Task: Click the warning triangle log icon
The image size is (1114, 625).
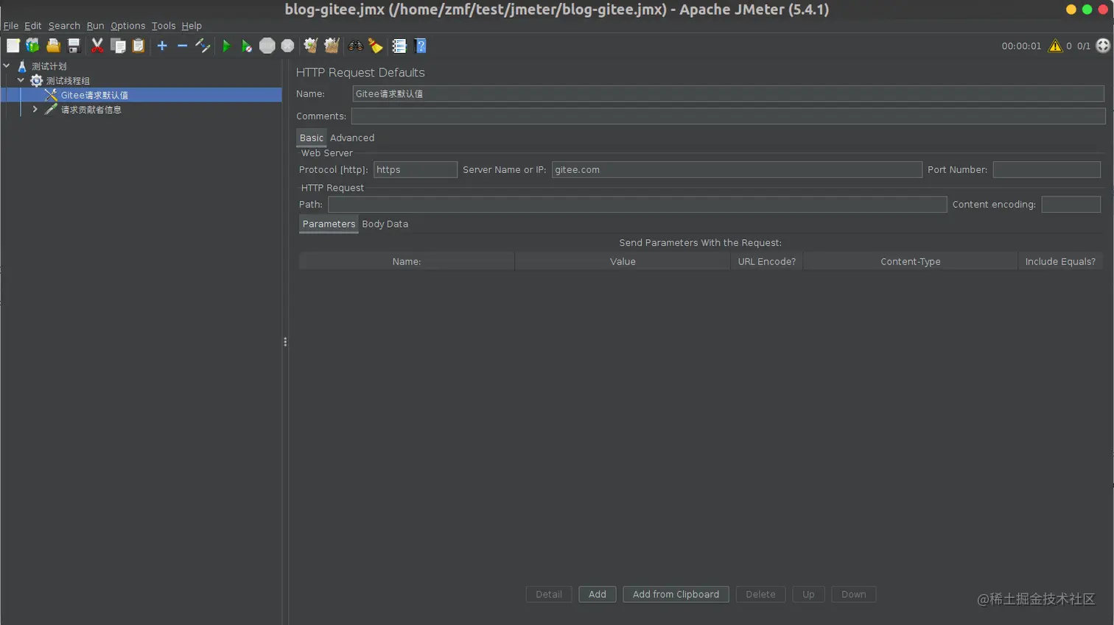Action: pos(1055,46)
